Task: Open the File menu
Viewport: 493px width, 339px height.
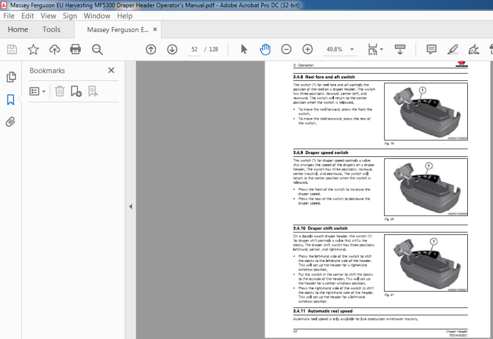Action: (9, 16)
